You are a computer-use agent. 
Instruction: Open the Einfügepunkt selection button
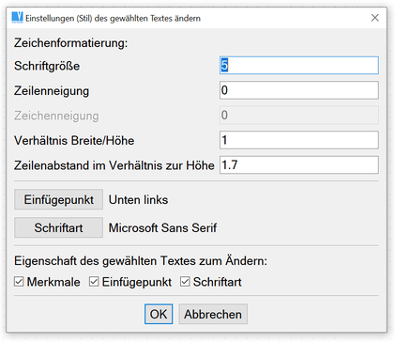(x=58, y=199)
